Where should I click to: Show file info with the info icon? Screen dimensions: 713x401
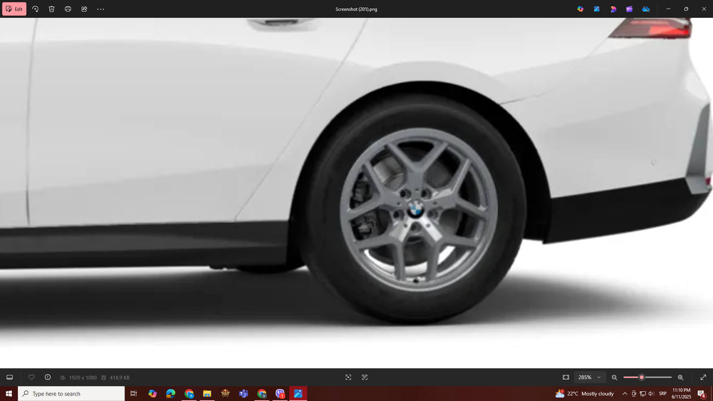[x=47, y=377]
